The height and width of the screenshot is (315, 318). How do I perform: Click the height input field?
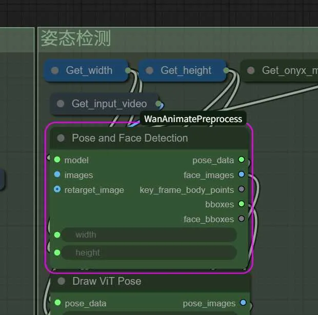point(149,252)
